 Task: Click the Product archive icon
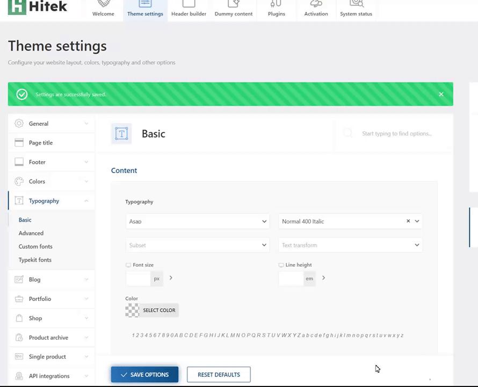click(19, 337)
